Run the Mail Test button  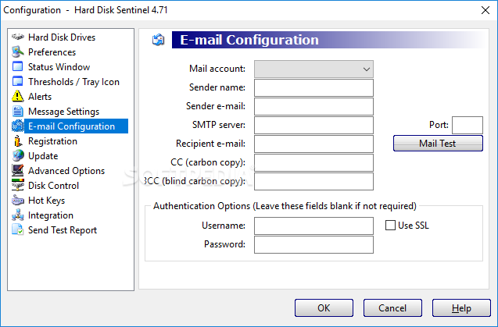tap(438, 144)
